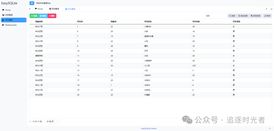274x131 pixels.
Task: Expand the tab list dropdown chevron
Action: click(271, 9)
